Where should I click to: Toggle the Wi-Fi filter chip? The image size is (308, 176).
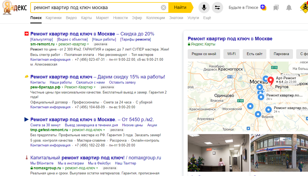point(231,54)
